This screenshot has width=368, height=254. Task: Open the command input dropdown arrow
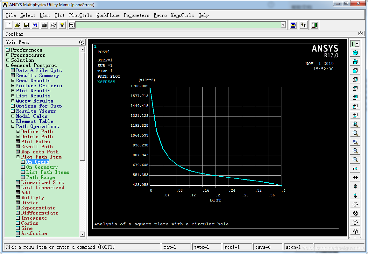pos(283,25)
